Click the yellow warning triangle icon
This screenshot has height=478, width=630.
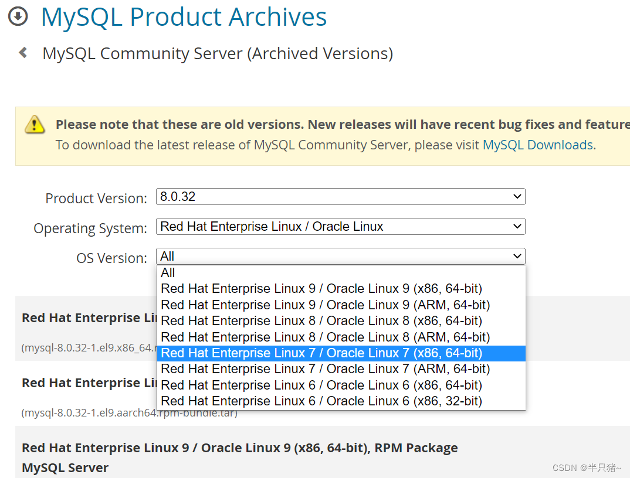pyautogui.click(x=35, y=125)
